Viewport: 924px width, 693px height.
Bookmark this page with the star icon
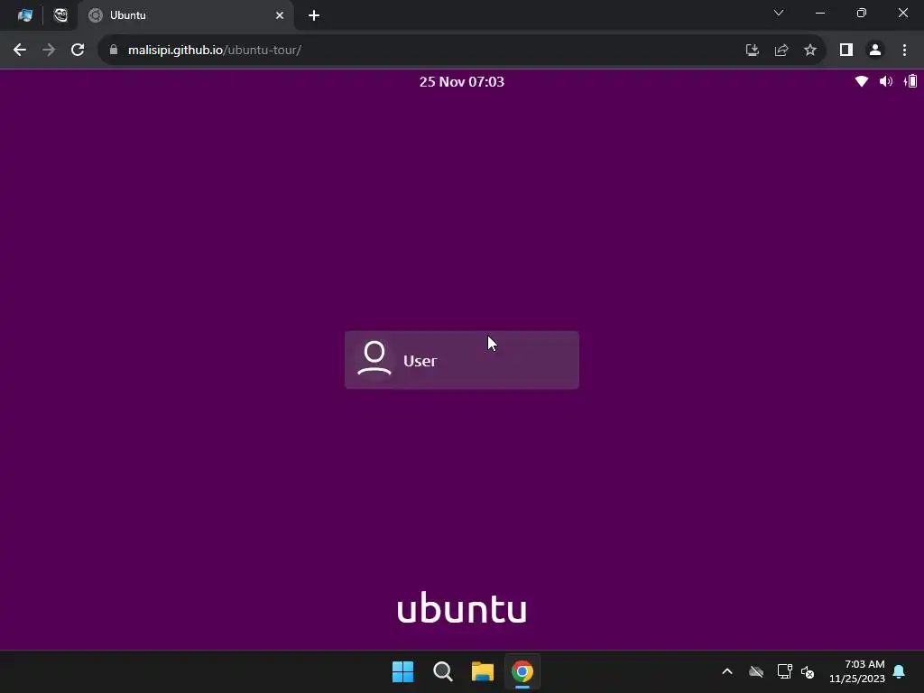click(810, 51)
